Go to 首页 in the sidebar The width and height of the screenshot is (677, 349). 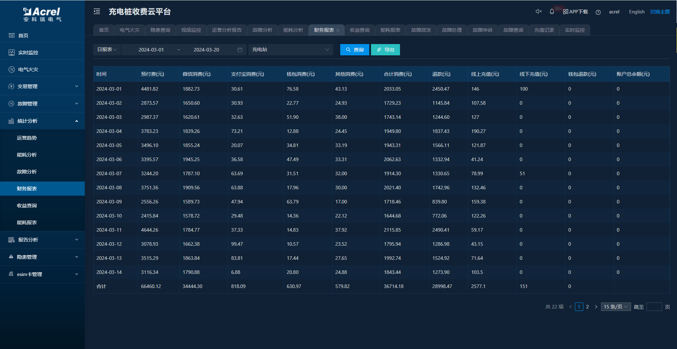point(23,36)
